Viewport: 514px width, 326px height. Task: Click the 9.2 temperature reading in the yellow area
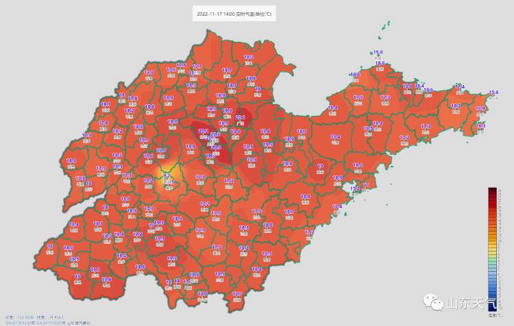coord(166,175)
